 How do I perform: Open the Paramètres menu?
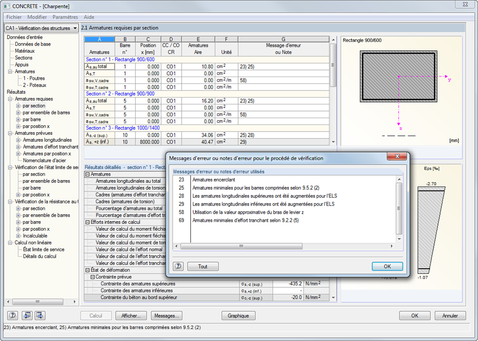(x=65, y=17)
